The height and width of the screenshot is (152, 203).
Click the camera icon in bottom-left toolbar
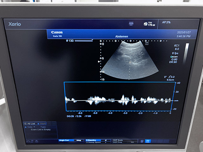click(x=28, y=142)
